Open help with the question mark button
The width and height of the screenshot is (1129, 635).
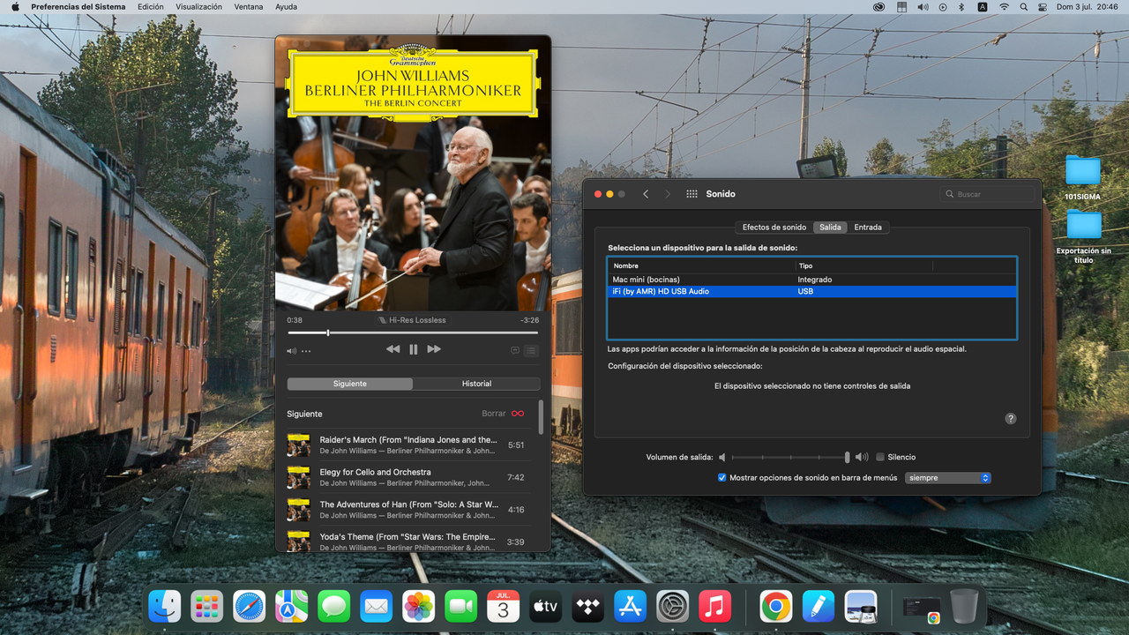1011,419
